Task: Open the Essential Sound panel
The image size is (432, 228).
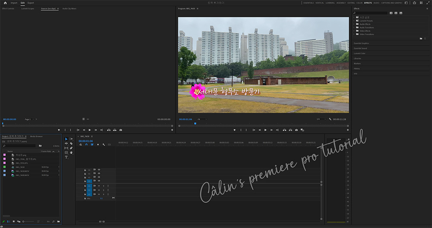Action: [360, 48]
